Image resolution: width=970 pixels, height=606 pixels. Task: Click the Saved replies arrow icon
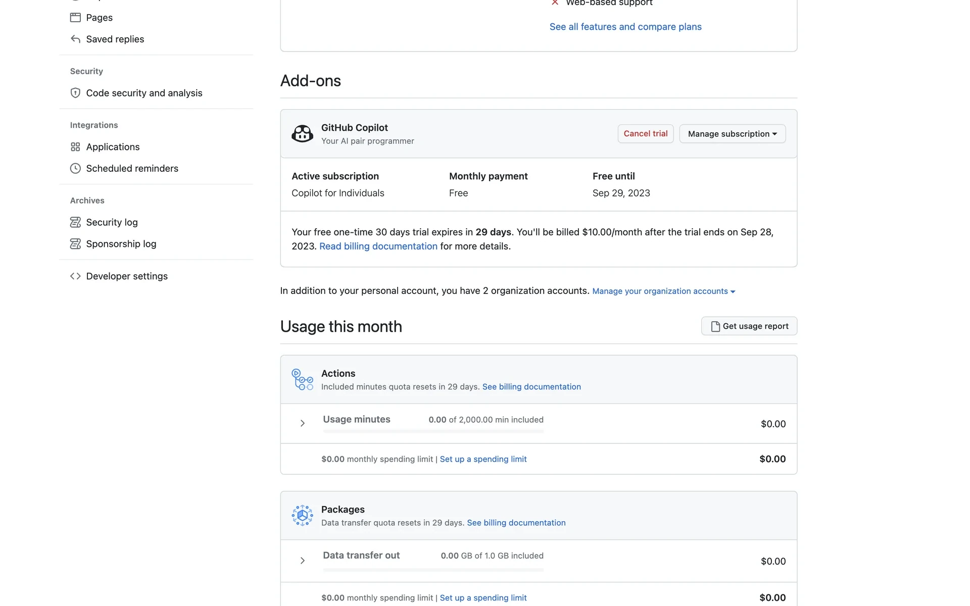point(75,39)
